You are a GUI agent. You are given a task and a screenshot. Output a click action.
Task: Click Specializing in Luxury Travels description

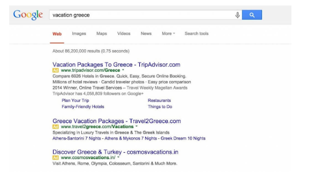point(111,132)
